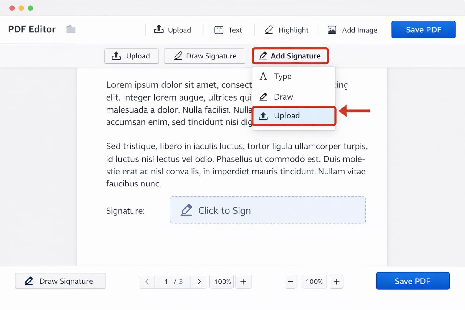Image resolution: width=465 pixels, height=310 pixels.
Task: Choose Type from the signature menu
Action: click(x=294, y=76)
